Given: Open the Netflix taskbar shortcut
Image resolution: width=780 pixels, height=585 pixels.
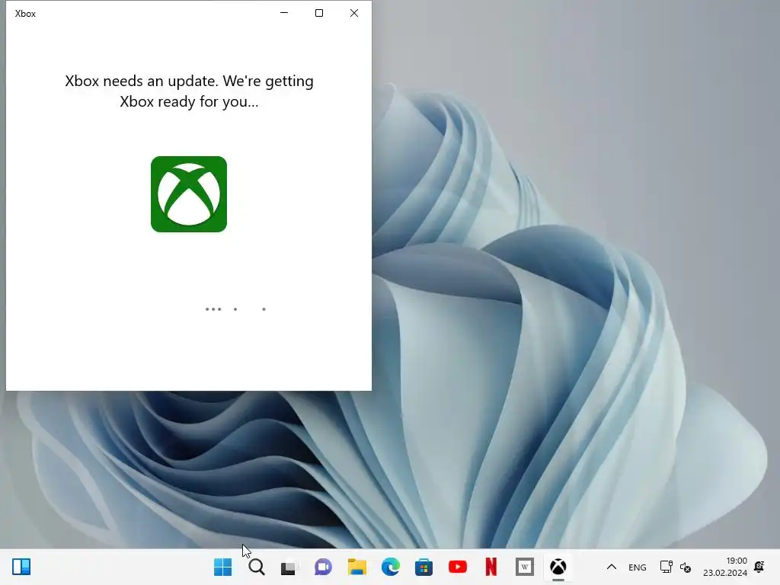Looking at the screenshot, I should (491, 567).
